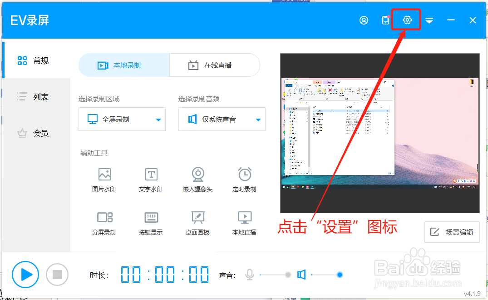The image size is (488, 300).
Task: Open the 桌面画板 desktop drawing board
Action: [197, 222]
